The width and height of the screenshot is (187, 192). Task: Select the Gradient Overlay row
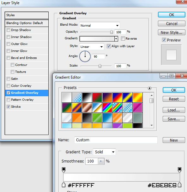click(x=27, y=93)
